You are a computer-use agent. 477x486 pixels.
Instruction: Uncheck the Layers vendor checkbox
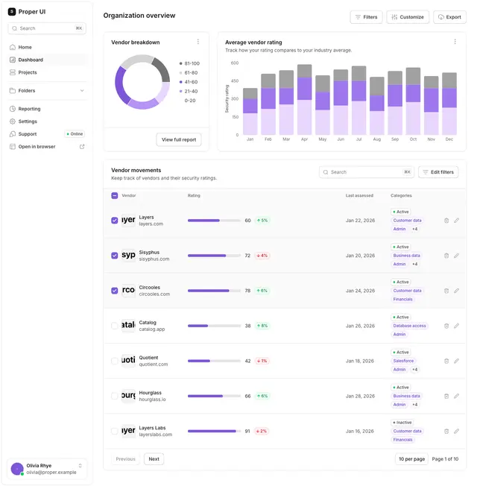click(x=114, y=221)
